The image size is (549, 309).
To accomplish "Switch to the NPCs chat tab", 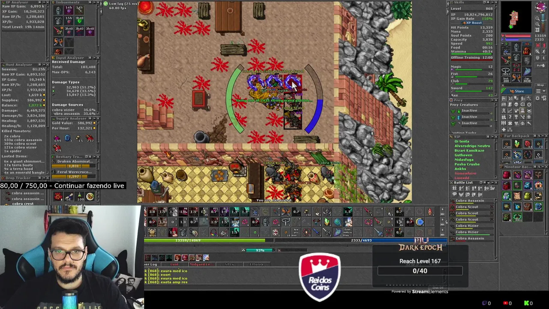I will coord(229,264).
